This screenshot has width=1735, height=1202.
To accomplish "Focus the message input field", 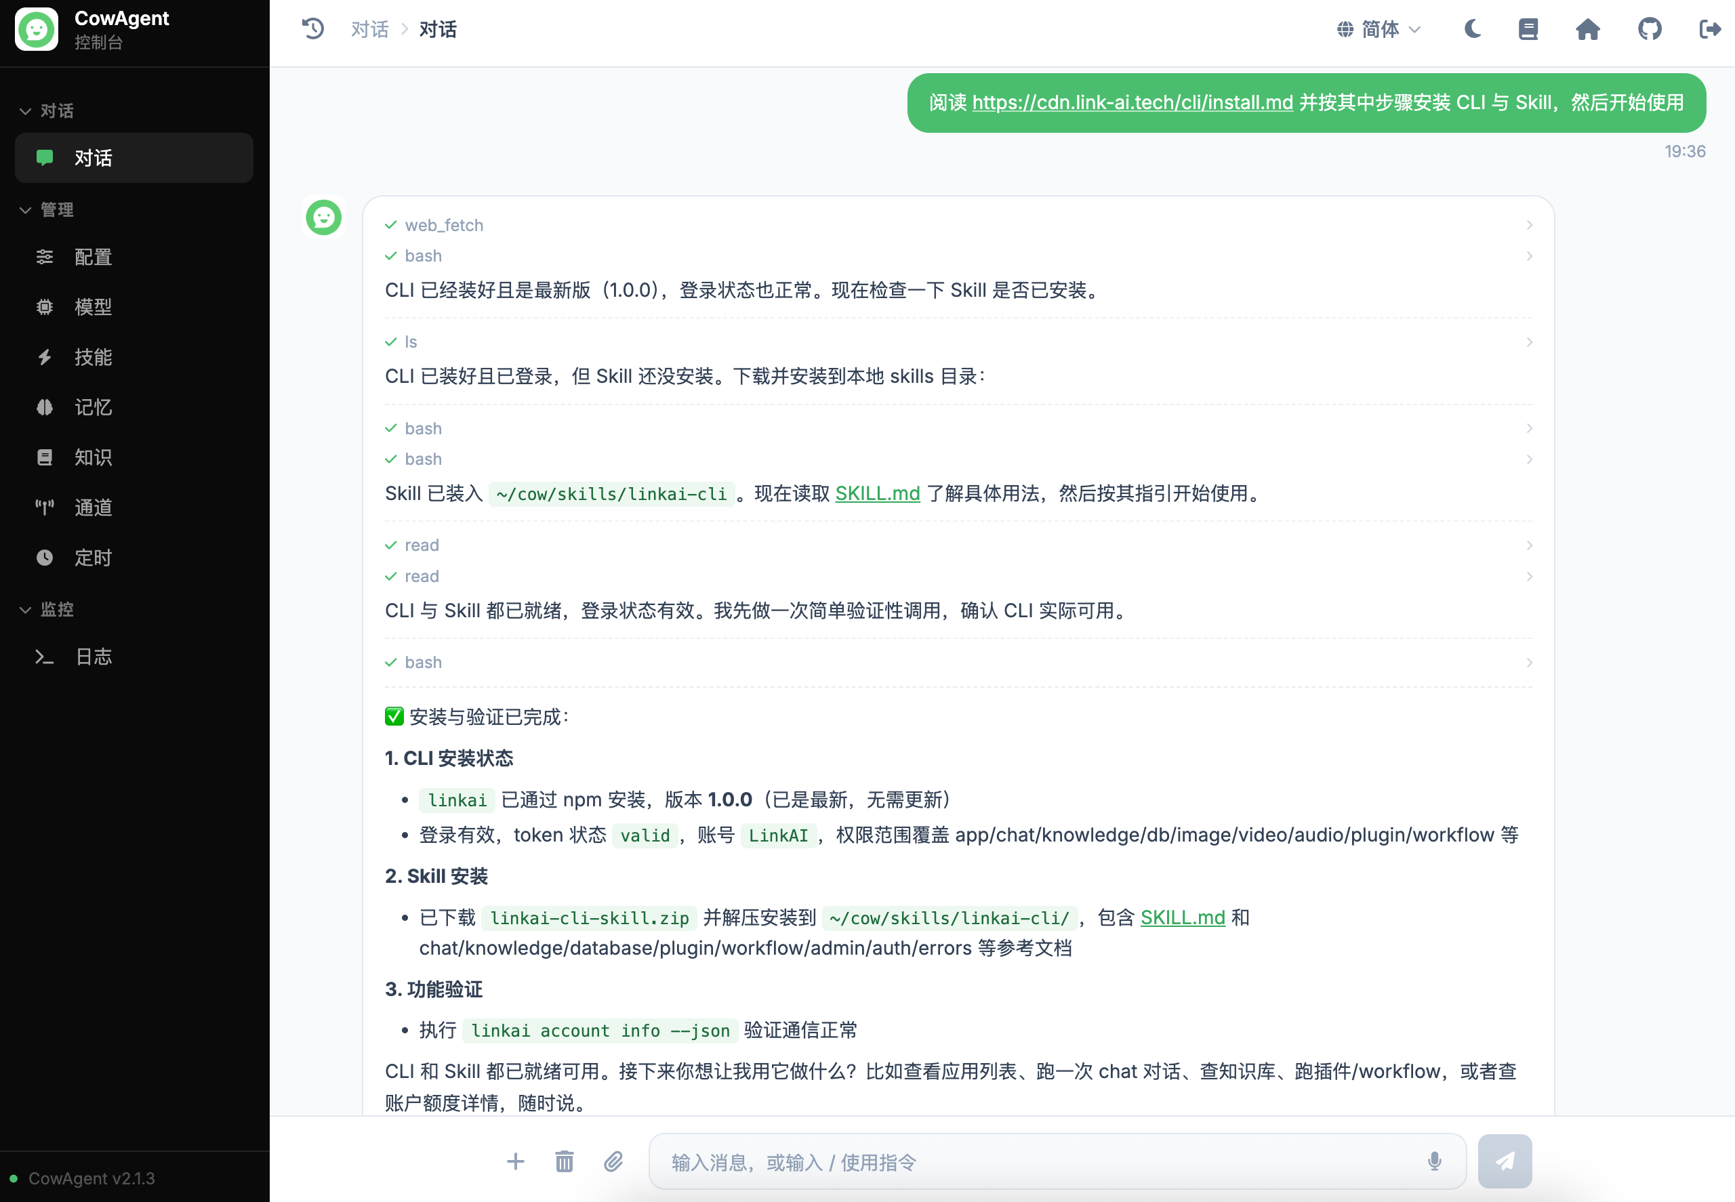I will [x=1057, y=1161].
